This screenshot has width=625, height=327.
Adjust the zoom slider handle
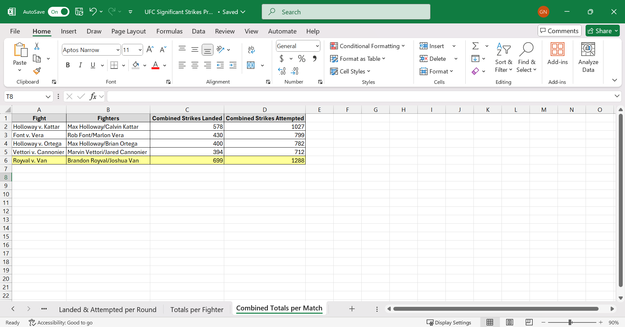pos(570,322)
